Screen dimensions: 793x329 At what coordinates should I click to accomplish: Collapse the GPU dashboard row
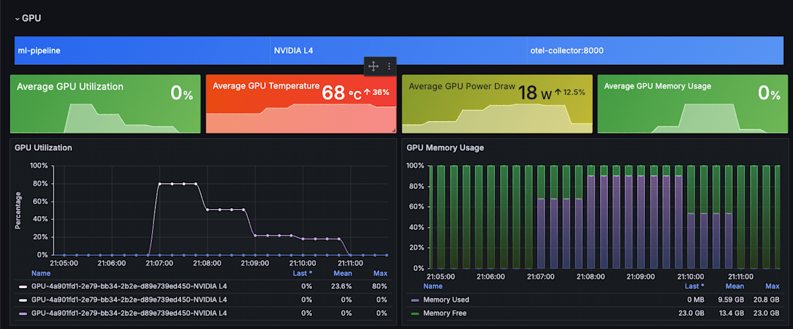point(28,18)
